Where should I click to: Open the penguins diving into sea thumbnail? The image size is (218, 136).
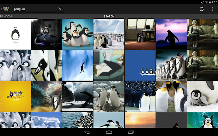click(x=78, y=120)
